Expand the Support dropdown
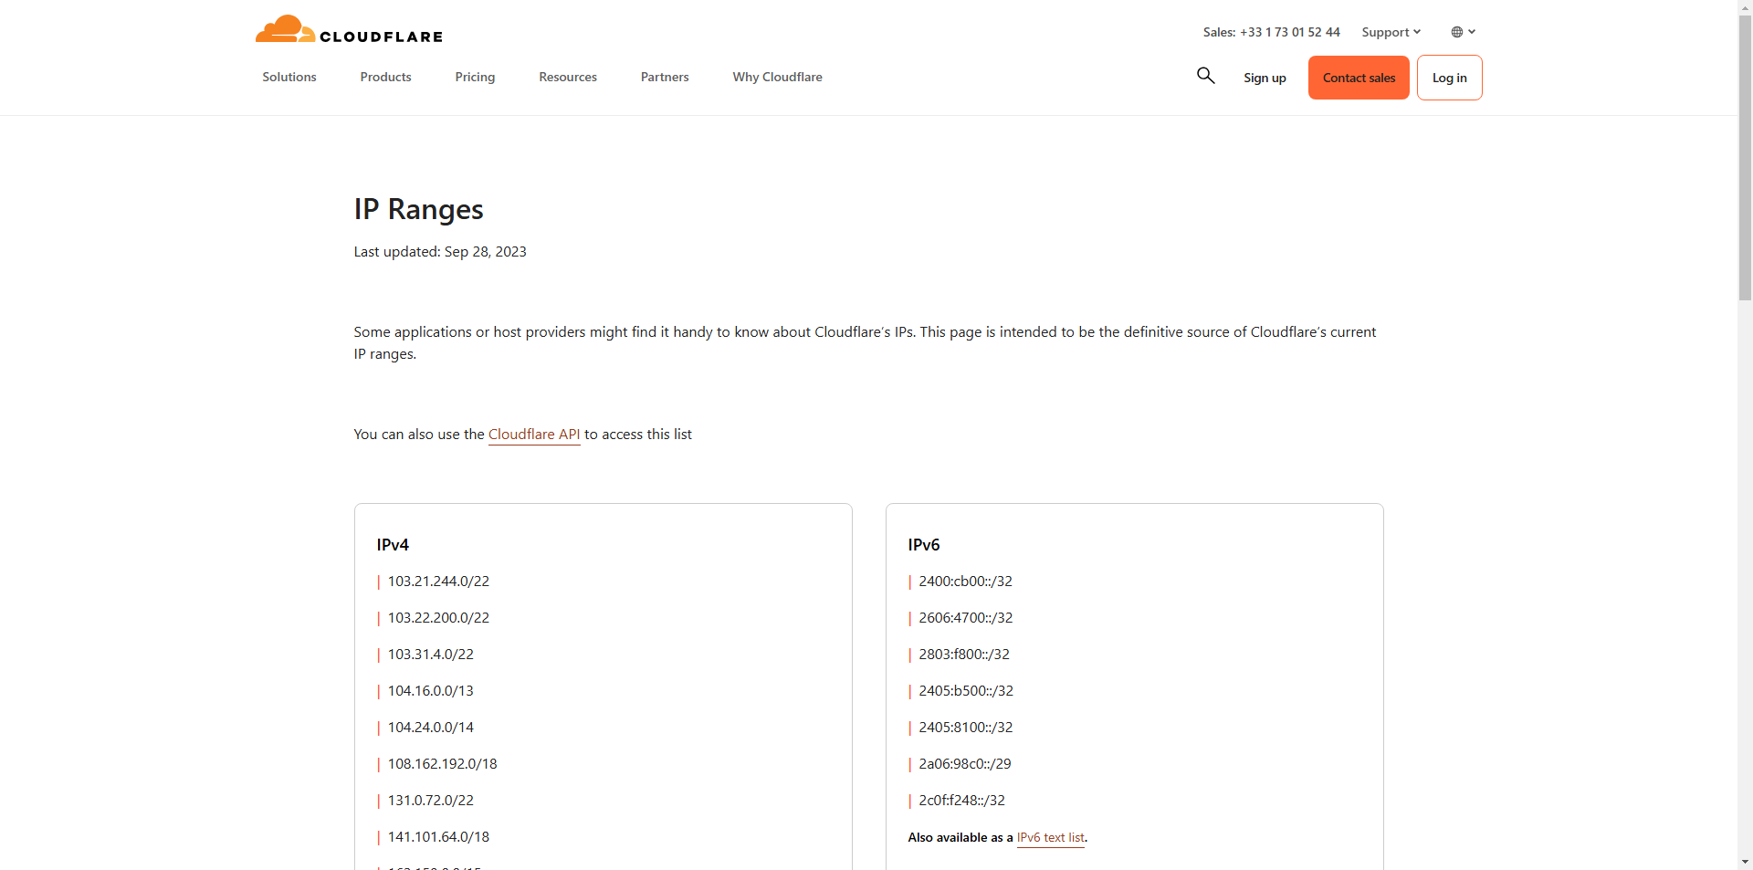The image size is (1753, 870). [1391, 32]
